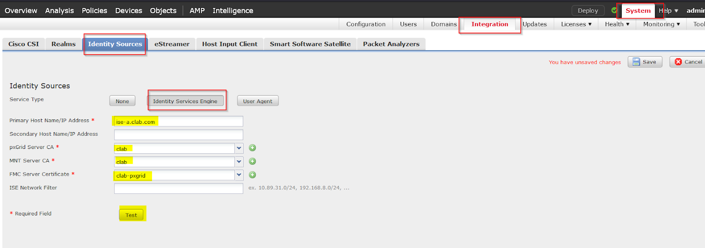Viewport: 705px width, 248px height.
Task: Click the green plus next to pxGrid Server CA
Action: pyautogui.click(x=252, y=148)
